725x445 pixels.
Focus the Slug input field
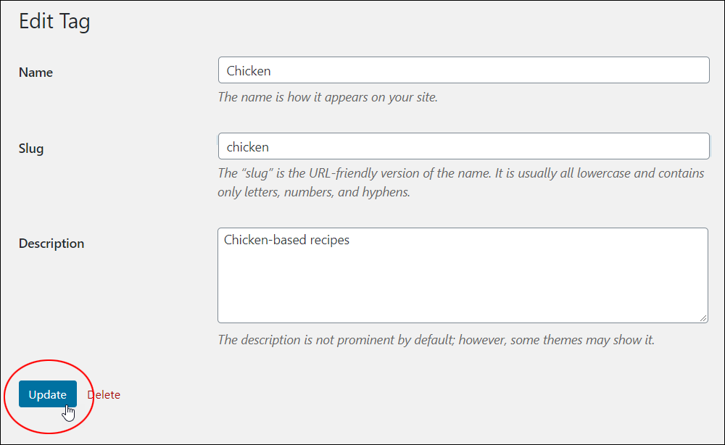tap(464, 146)
